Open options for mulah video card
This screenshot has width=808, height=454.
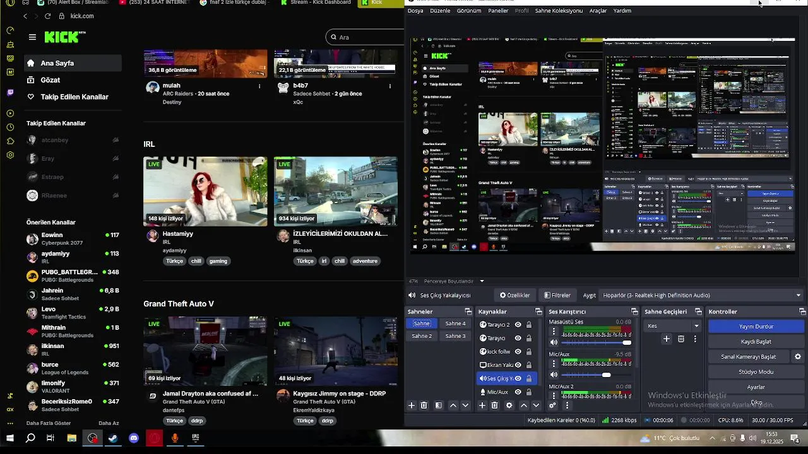[x=259, y=86]
